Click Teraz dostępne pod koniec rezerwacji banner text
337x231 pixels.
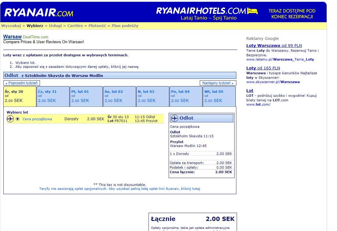coord(292,13)
